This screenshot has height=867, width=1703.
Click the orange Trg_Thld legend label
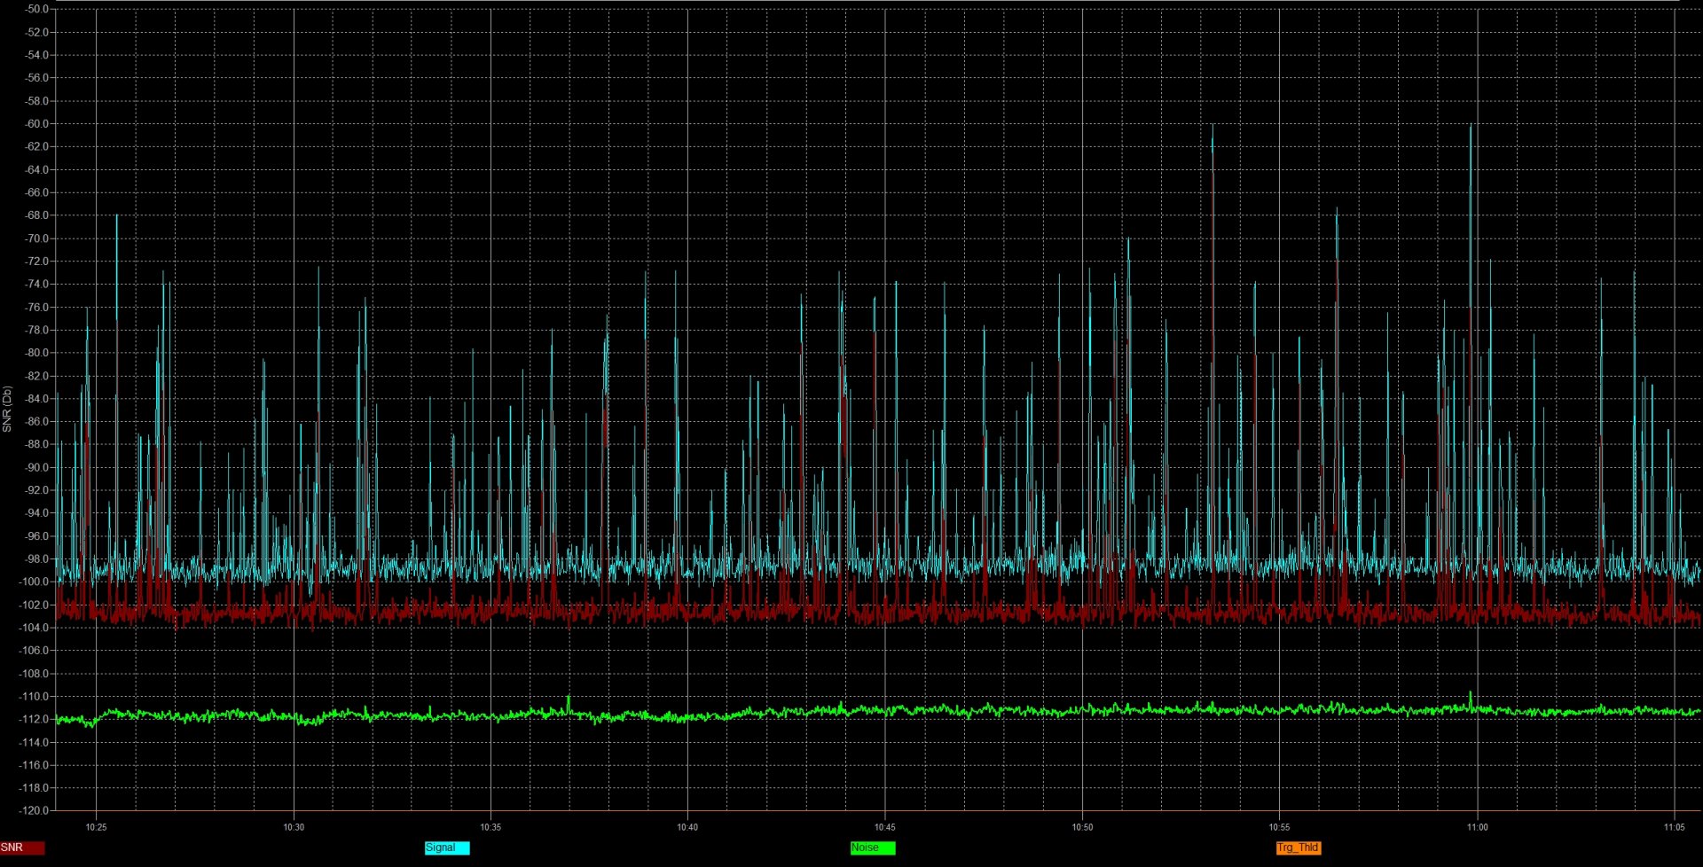[1299, 847]
